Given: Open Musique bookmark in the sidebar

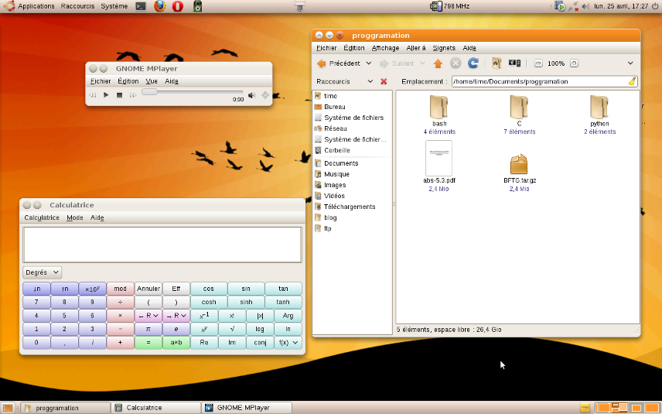Looking at the screenshot, I should pos(336,174).
